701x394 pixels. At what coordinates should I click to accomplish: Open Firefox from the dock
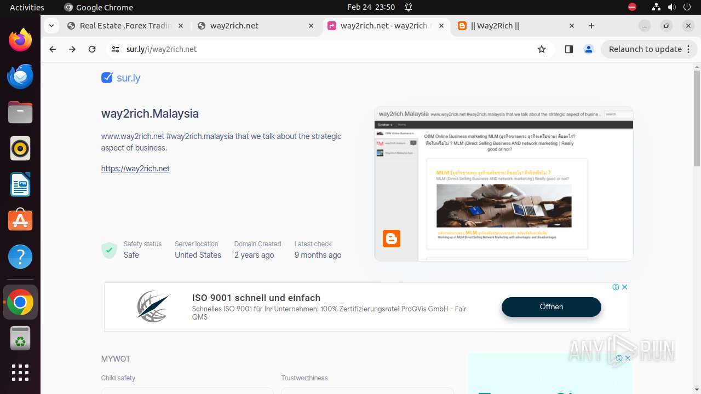pyautogui.click(x=20, y=40)
